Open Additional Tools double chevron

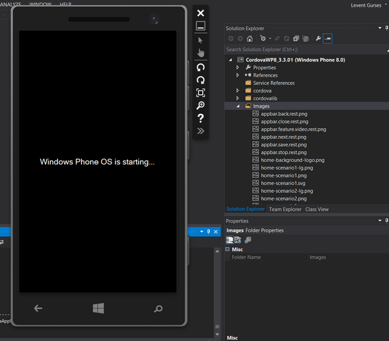[x=200, y=131]
